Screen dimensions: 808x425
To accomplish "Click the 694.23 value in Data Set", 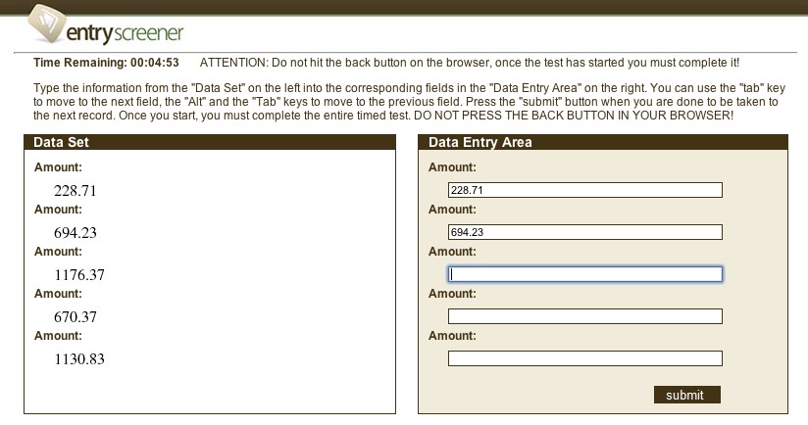I will pos(76,233).
